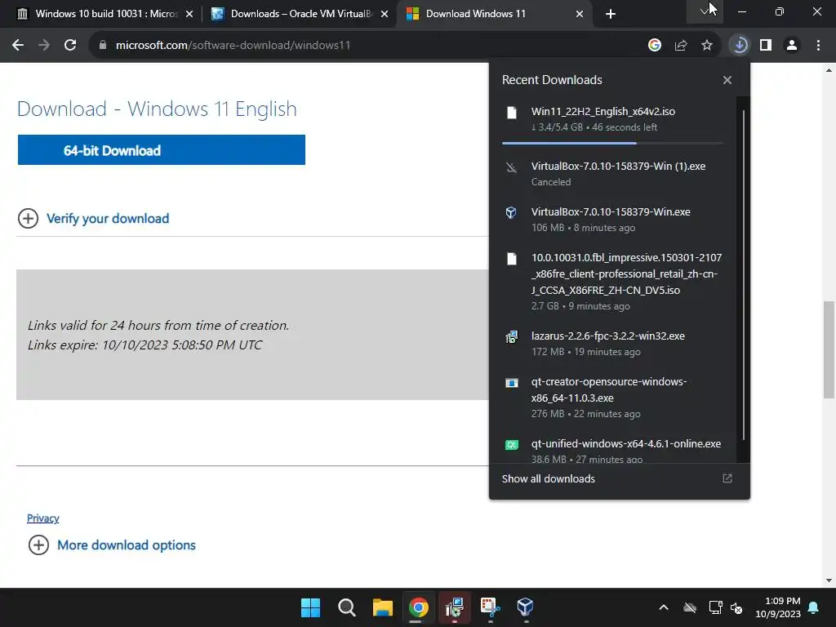Click the green Qt unified installer icon
Screen dimensions: 836x627
pyautogui.click(x=511, y=445)
